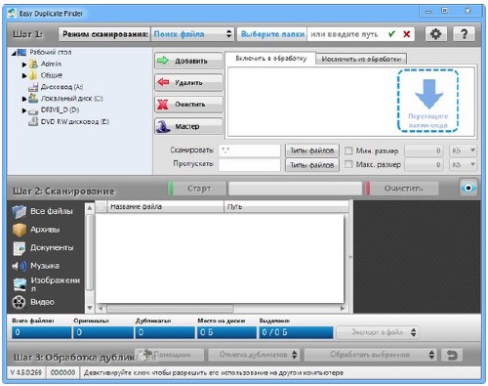Filter by Видео category
Image resolution: width=488 pixels, height=386 pixels.
33,302
